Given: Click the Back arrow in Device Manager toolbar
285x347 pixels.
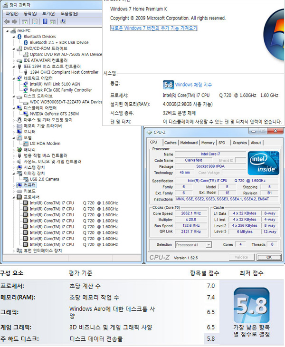Looking at the screenshot, I should (x=7, y=21).
